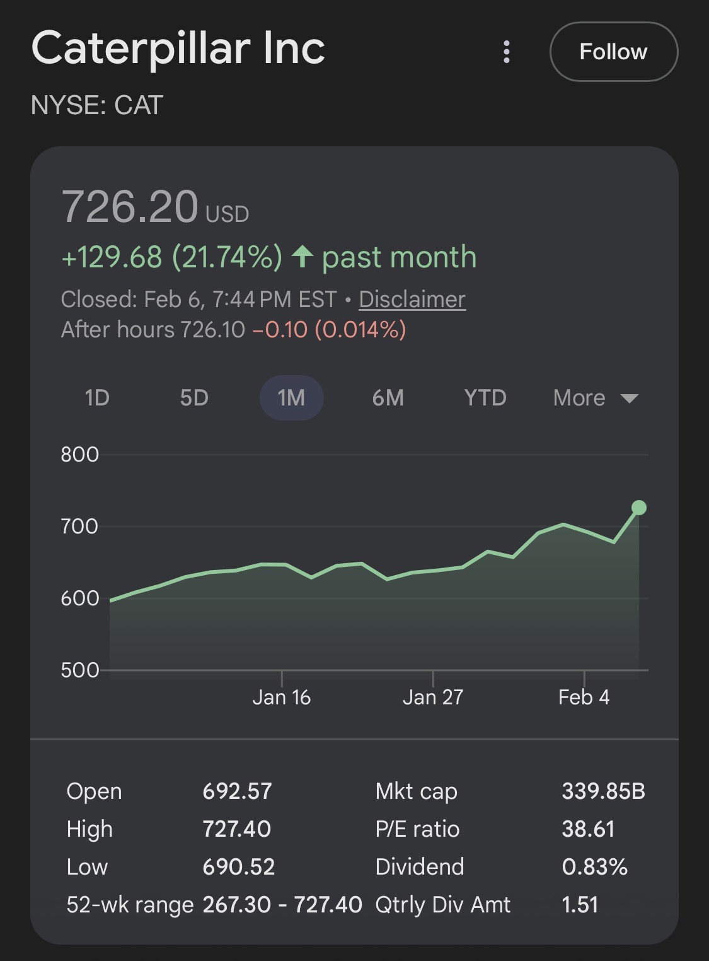Open the three-dot more options menu
This screenshot has height=961, width=709.
pyautogui.click(x=507, y=52)
